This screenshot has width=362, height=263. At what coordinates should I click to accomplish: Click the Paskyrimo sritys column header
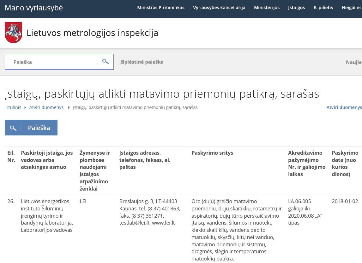click(212, 153)
